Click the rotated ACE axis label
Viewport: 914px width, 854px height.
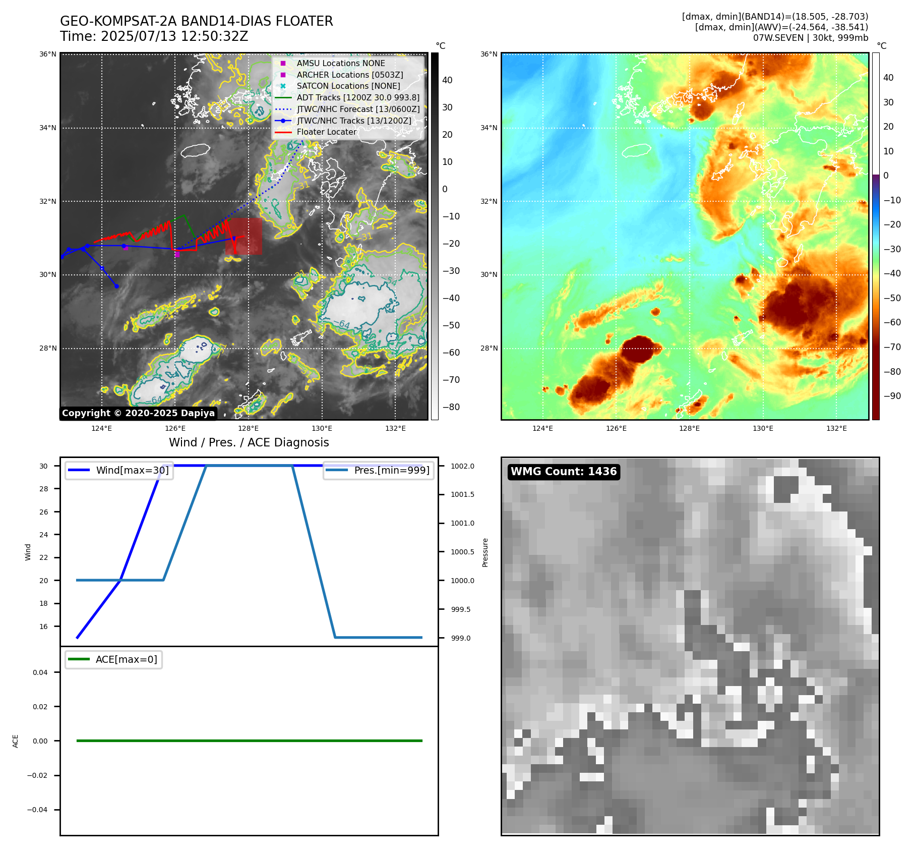click(15, 741)
